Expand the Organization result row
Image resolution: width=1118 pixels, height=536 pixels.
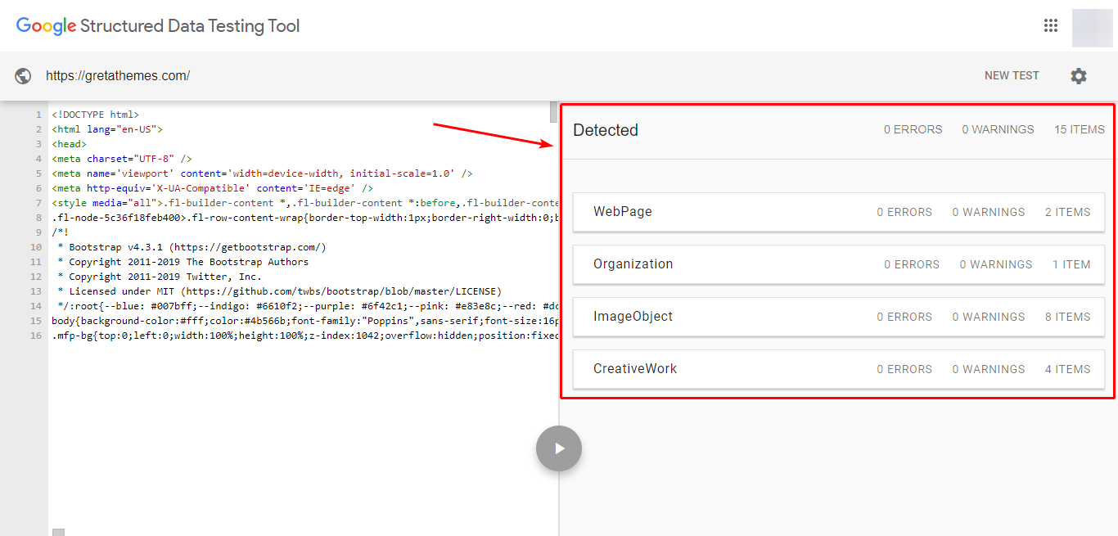point(838,264)
